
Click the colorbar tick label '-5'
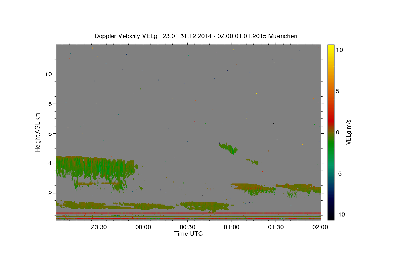pyautogui.click(x=338, y=174)
